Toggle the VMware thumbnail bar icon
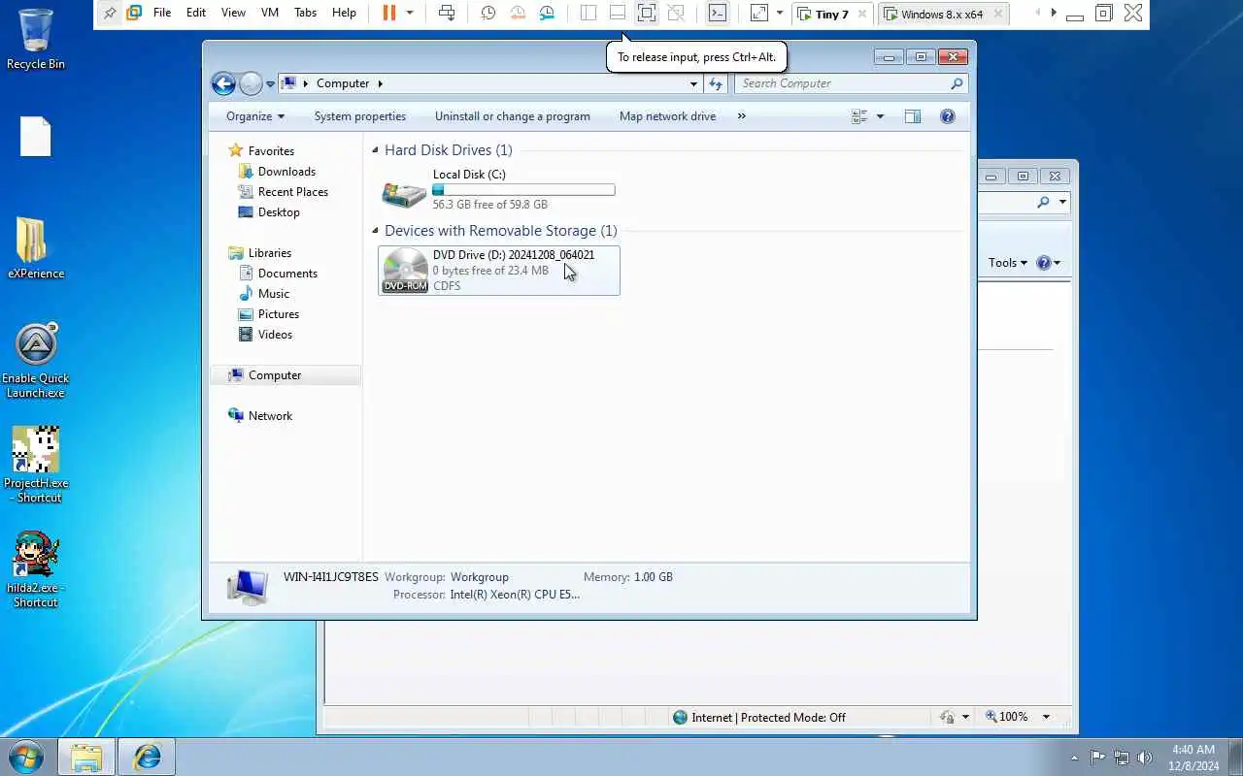Image resolution: width=1243 pixels, height=776 pixels. click(618, 13)
